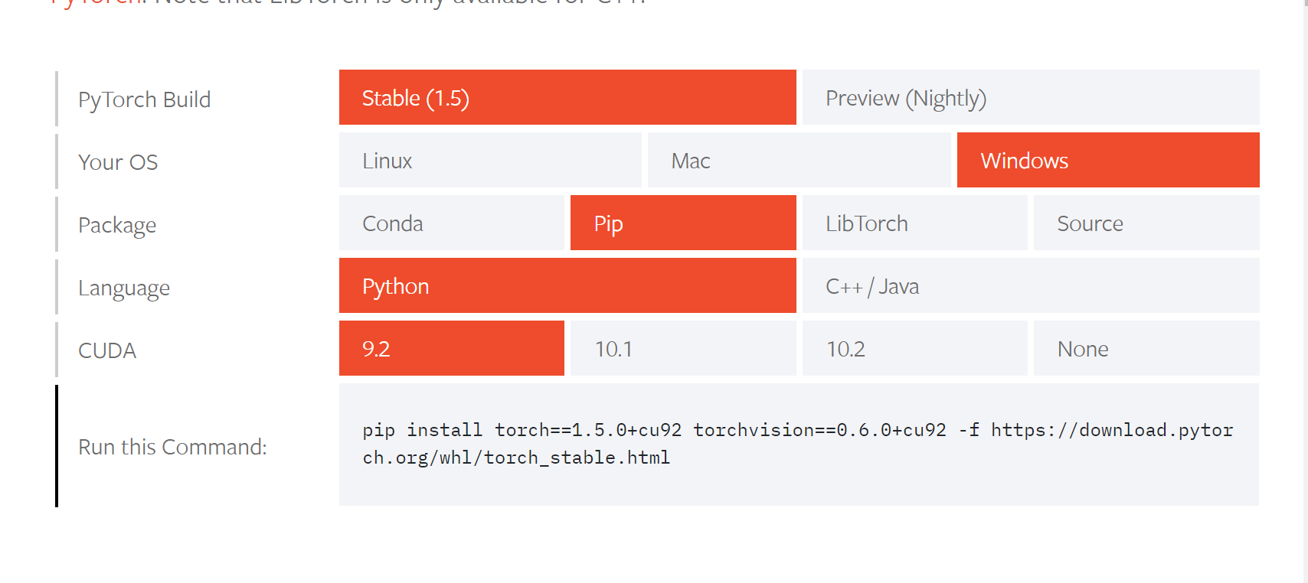
Task: Choose Python as the language
Action: (x=567, y=285)
